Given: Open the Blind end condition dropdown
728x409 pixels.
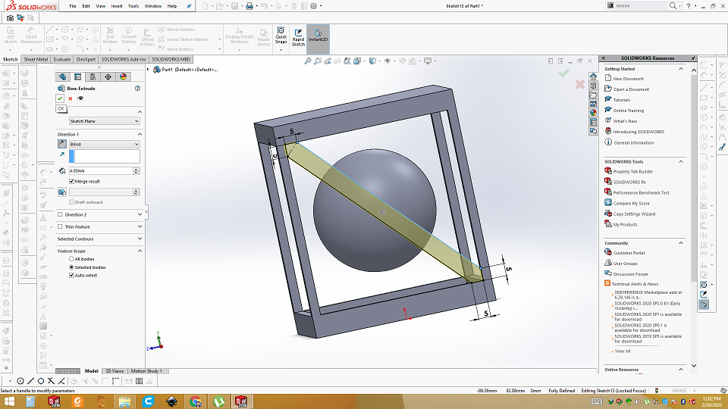Looking at the screenshot, I should (105, 144).
